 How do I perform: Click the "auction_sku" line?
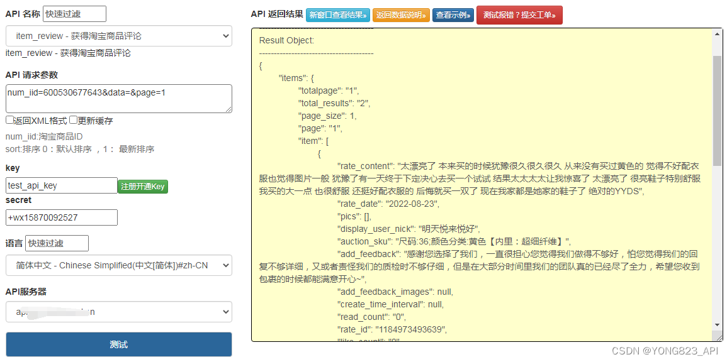pyautogui.click(x=454, y=241)
